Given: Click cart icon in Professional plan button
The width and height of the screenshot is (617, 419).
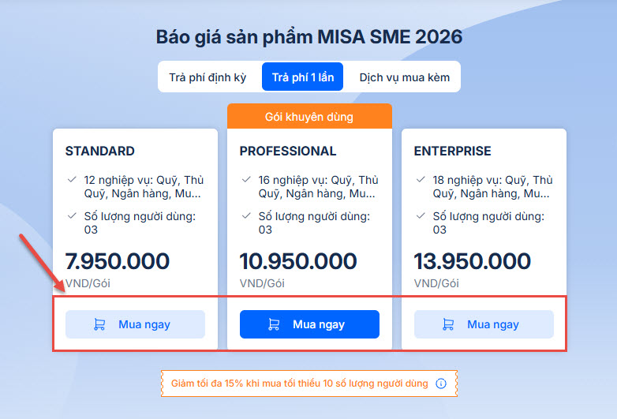Looking at the screenshot, I should [274, 324].
